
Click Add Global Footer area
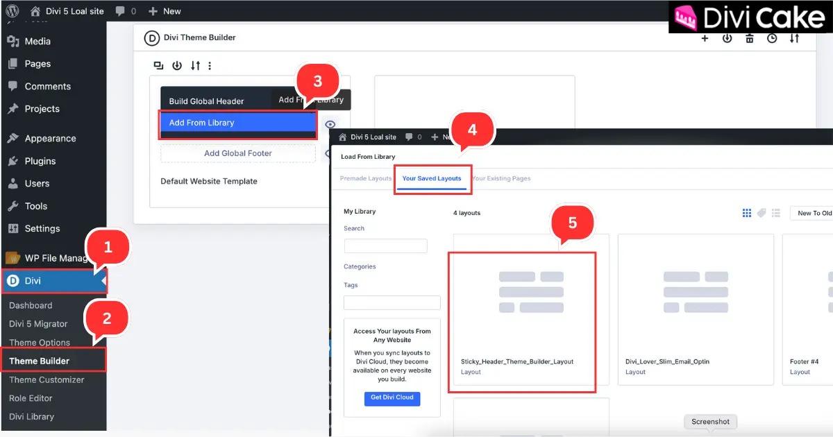click(238, 153)
